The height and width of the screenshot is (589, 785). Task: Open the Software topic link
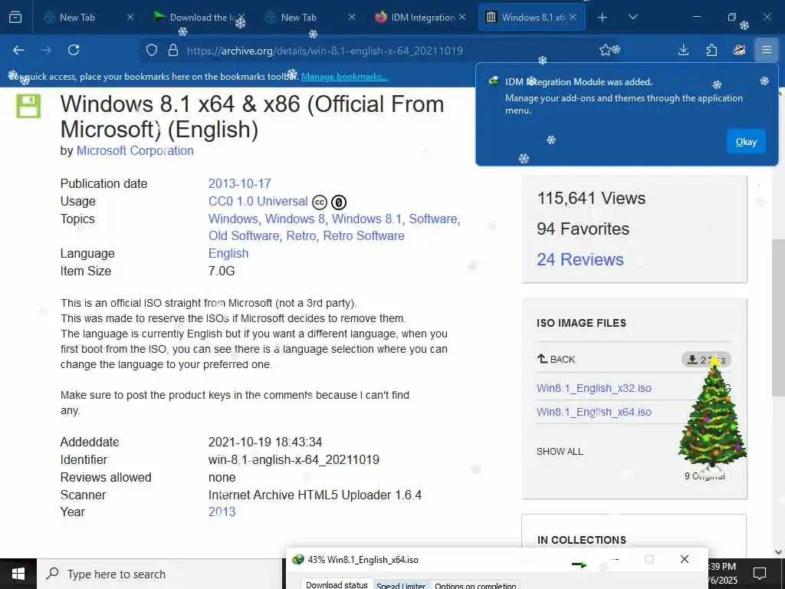[x=433, y=219]
